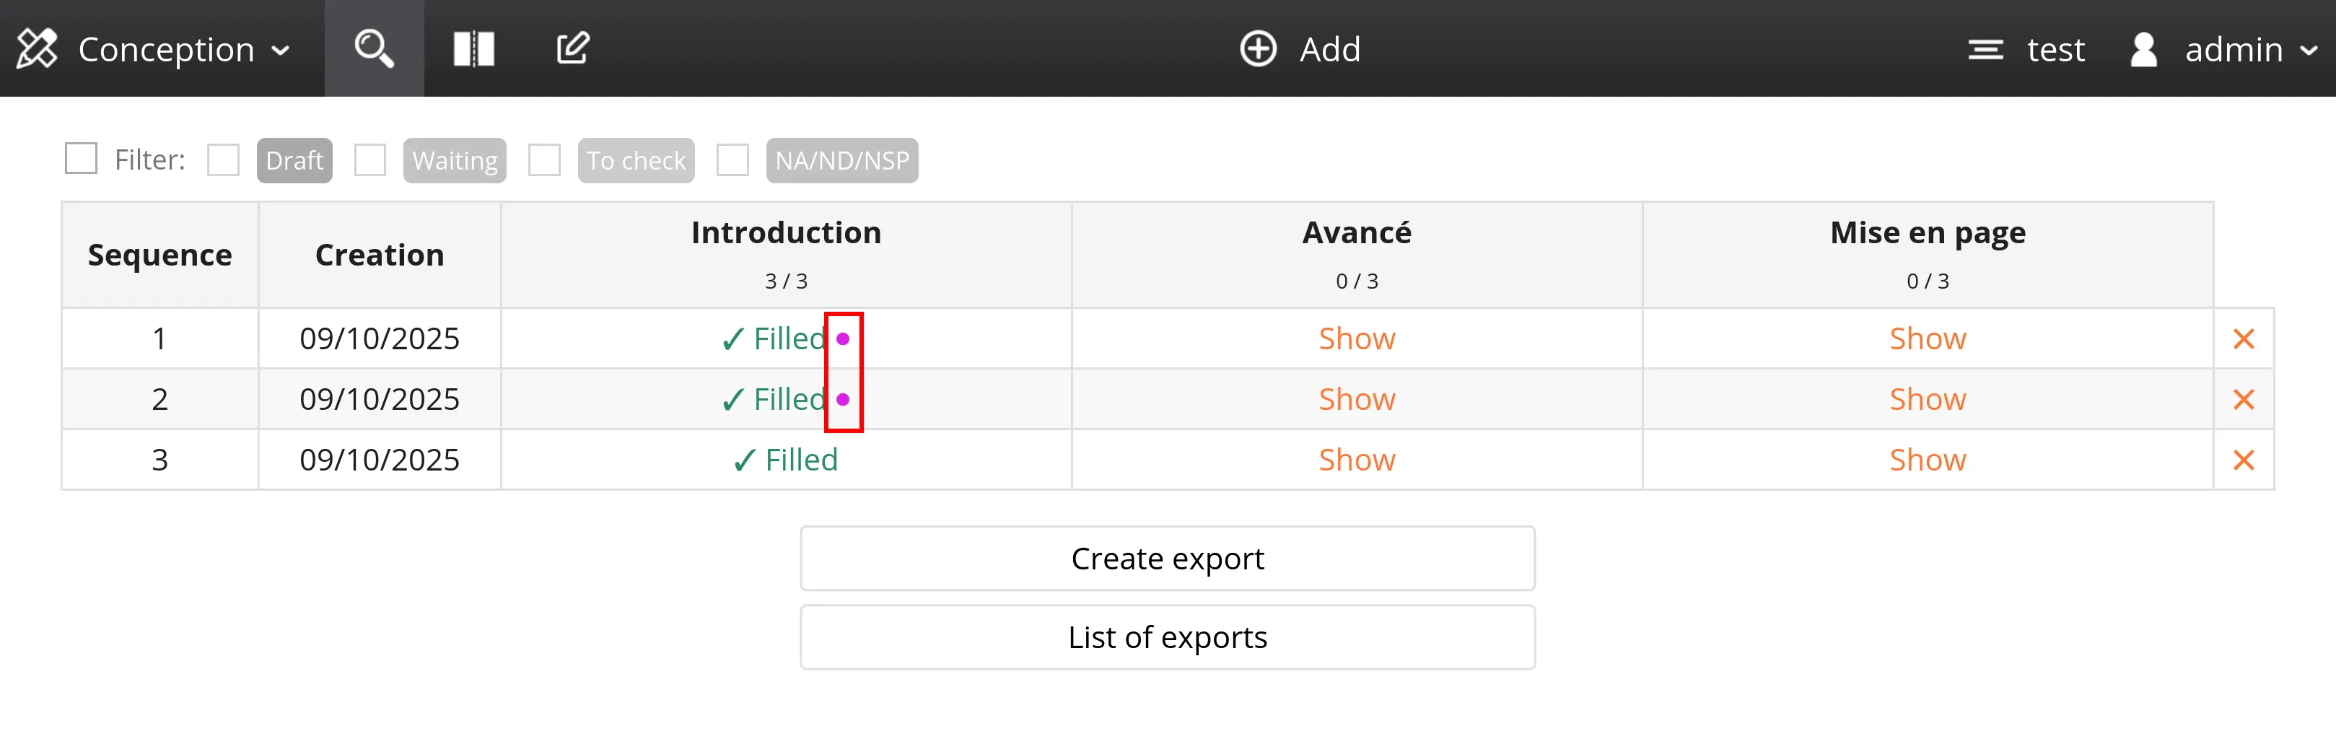The height and width of the screenshot is (739, 2336).
Task: Click the circled plus Add icon
Action: coord(1258,49)
